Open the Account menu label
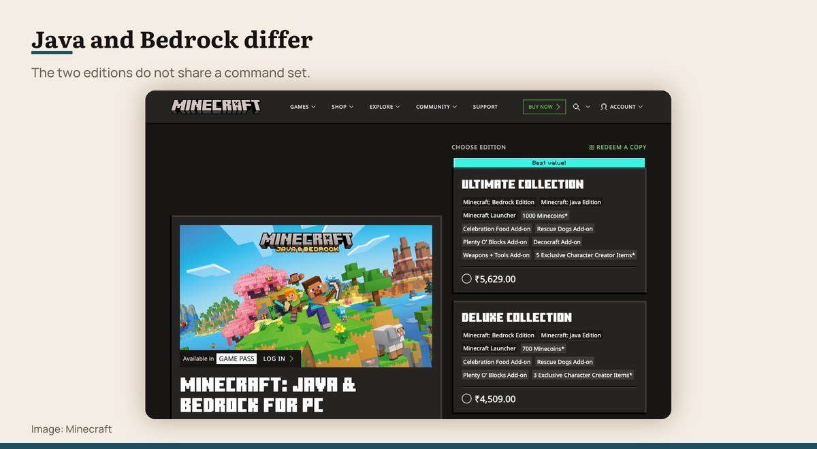Screen dimensions: 817x449 [x=623, y=107]
